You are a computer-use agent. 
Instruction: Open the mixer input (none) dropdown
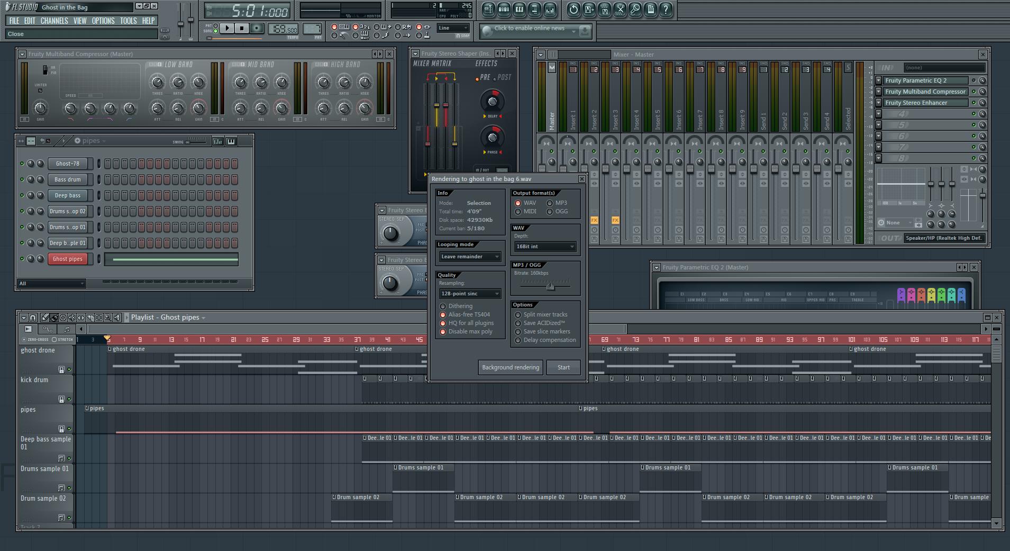pyautogui.click(x=945, y=68)
